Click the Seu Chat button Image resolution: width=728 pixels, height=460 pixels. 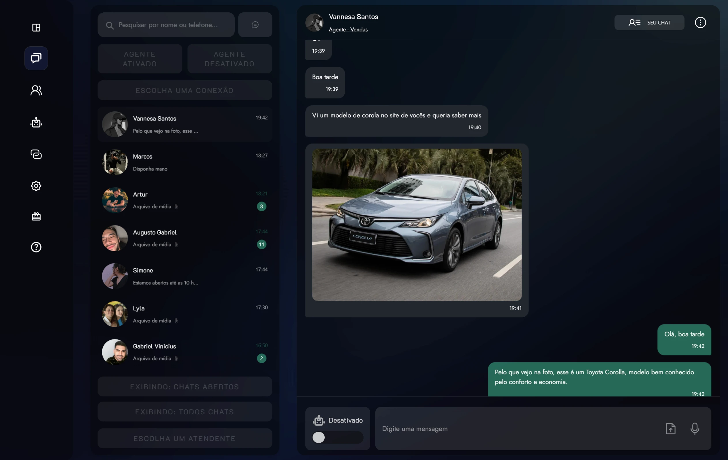pyautogui.click(x=649, y=22)
